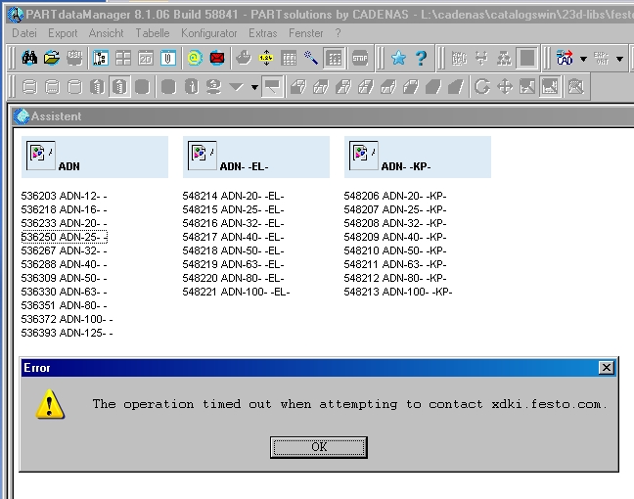Close the Error dialog with X
Screen dimensions: 634x499
(607, 368)
